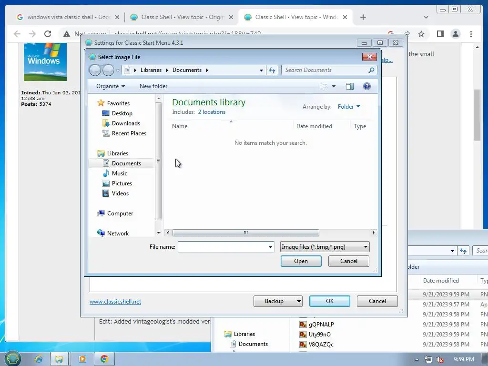
Task: Expand the address bar history dropdown
Action: (x=261, y=71)
